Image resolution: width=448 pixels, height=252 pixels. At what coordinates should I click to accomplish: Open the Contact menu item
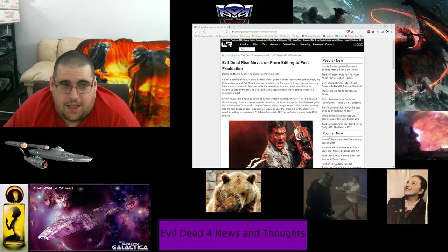(329, 44)
